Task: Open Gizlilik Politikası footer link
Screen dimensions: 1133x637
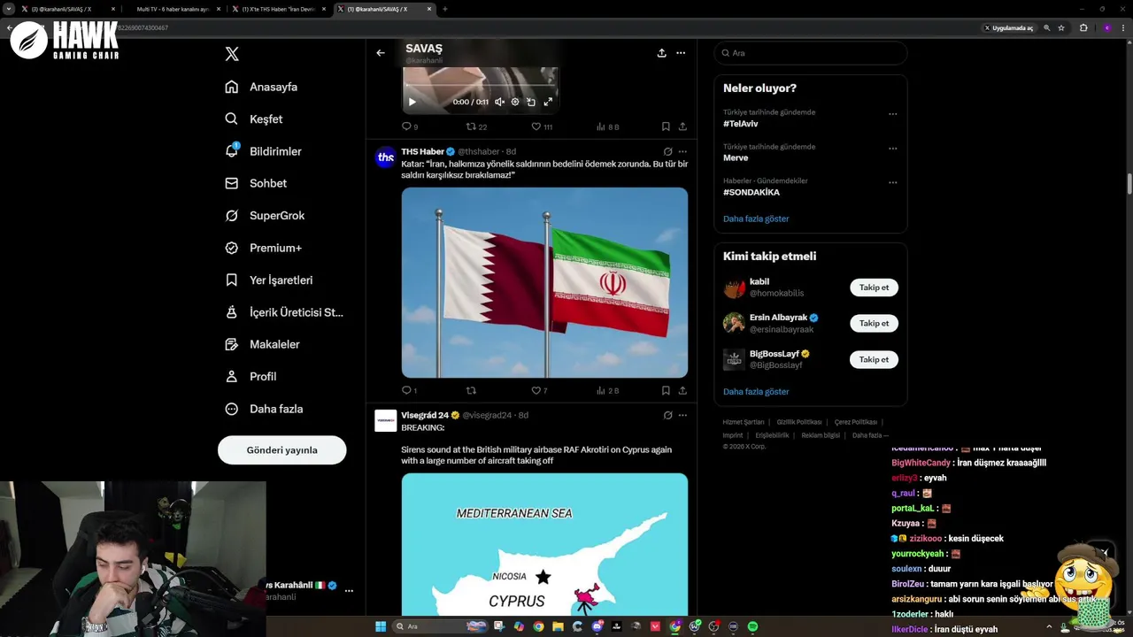Action: (799, 422)
